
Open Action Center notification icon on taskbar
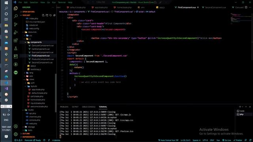(6, 137)
